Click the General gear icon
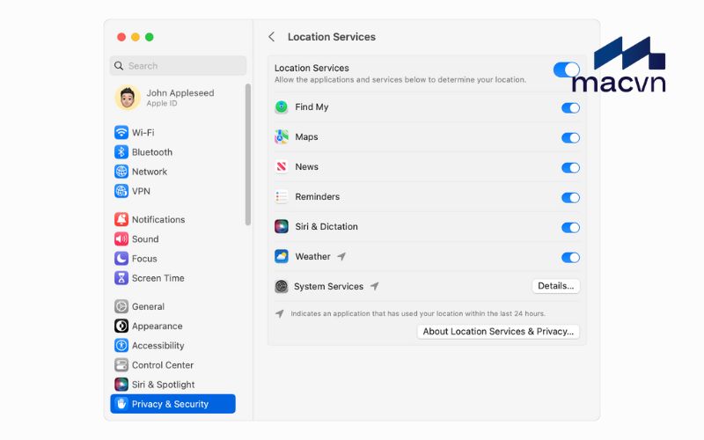 click(121, 306)
